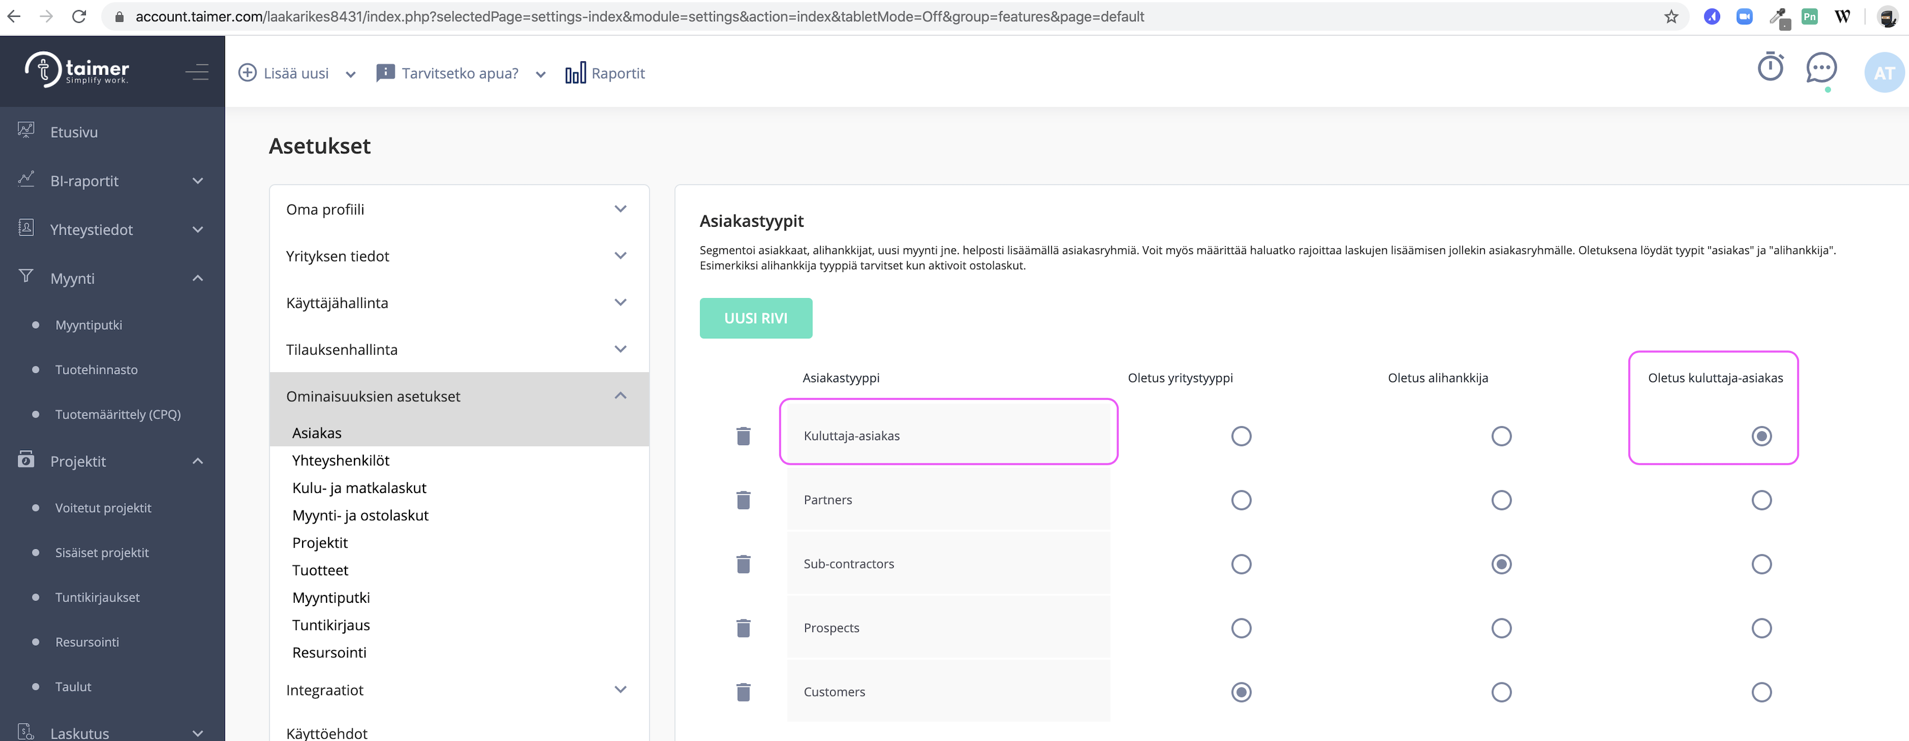The image size is (1909, 741).
Task: Click the Taimer logo
Action: pos(77,70)
